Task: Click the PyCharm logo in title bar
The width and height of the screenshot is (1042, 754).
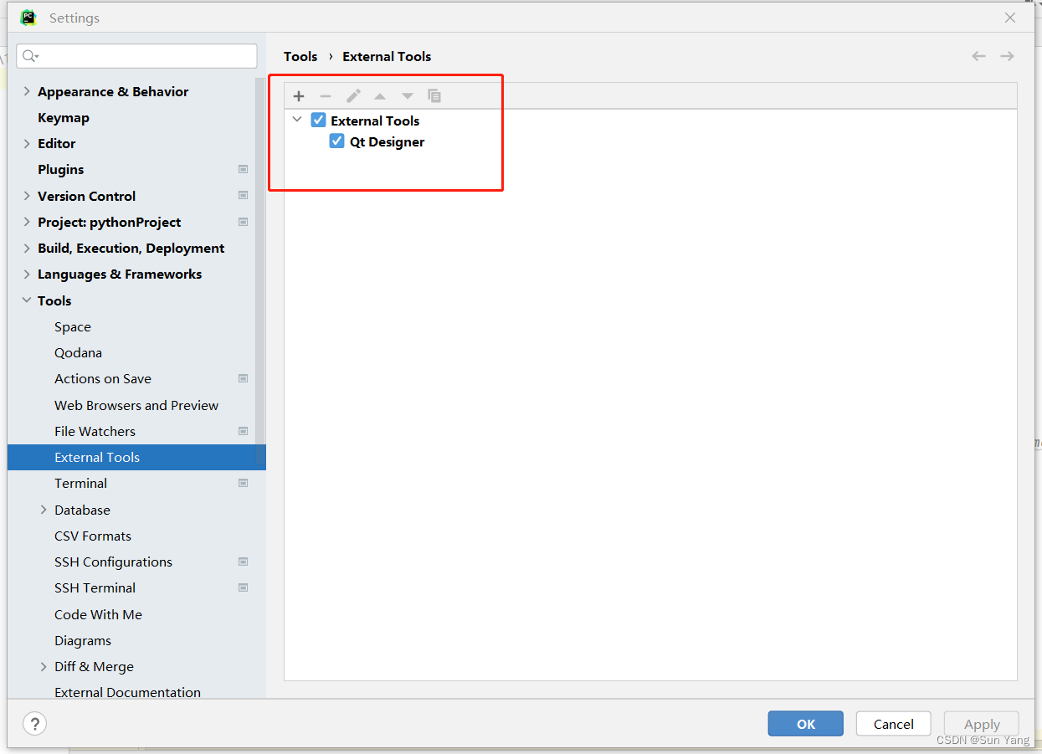Action: coord(28,18)
